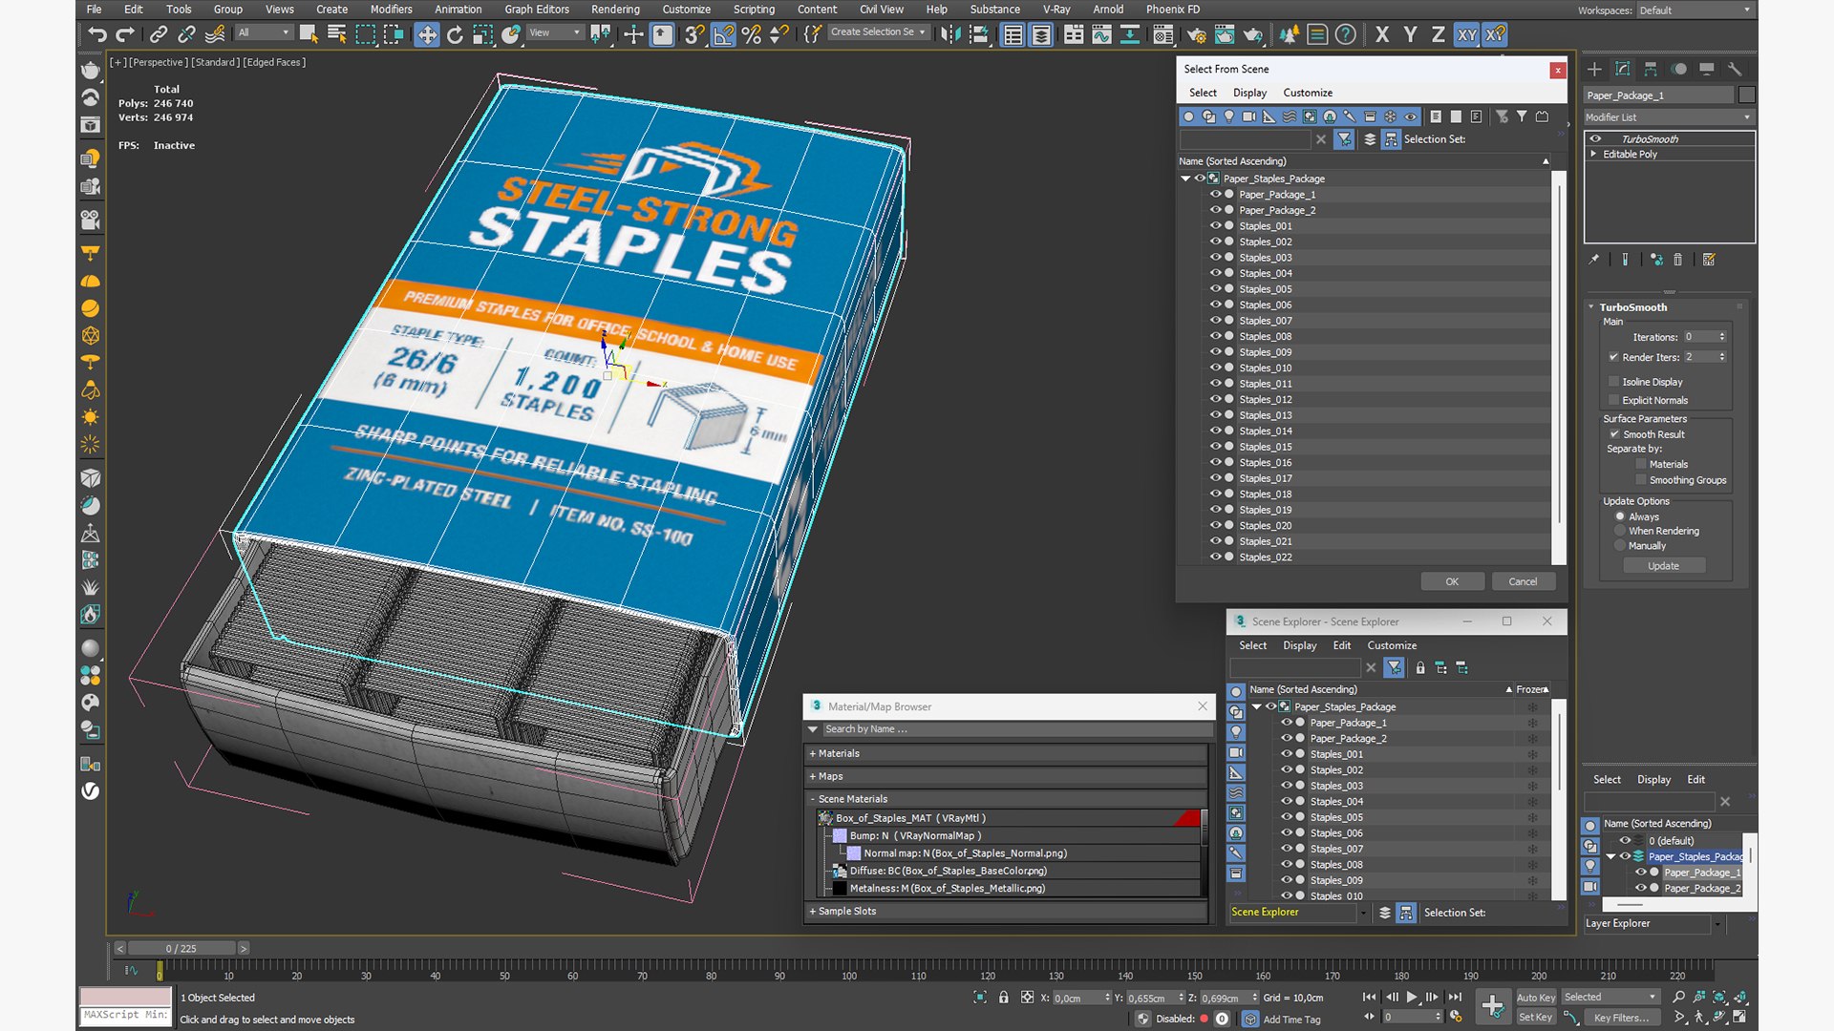Restrict to Z axis button

pos(1438,34)
